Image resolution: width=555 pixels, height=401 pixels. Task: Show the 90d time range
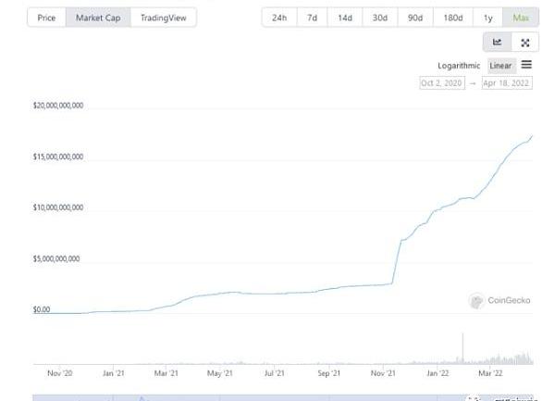pyautogui.click(x=414, y=18)
